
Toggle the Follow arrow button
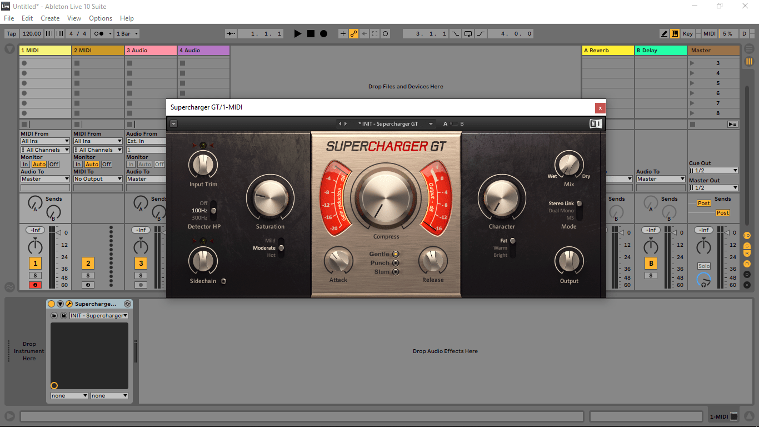point(231,34)
